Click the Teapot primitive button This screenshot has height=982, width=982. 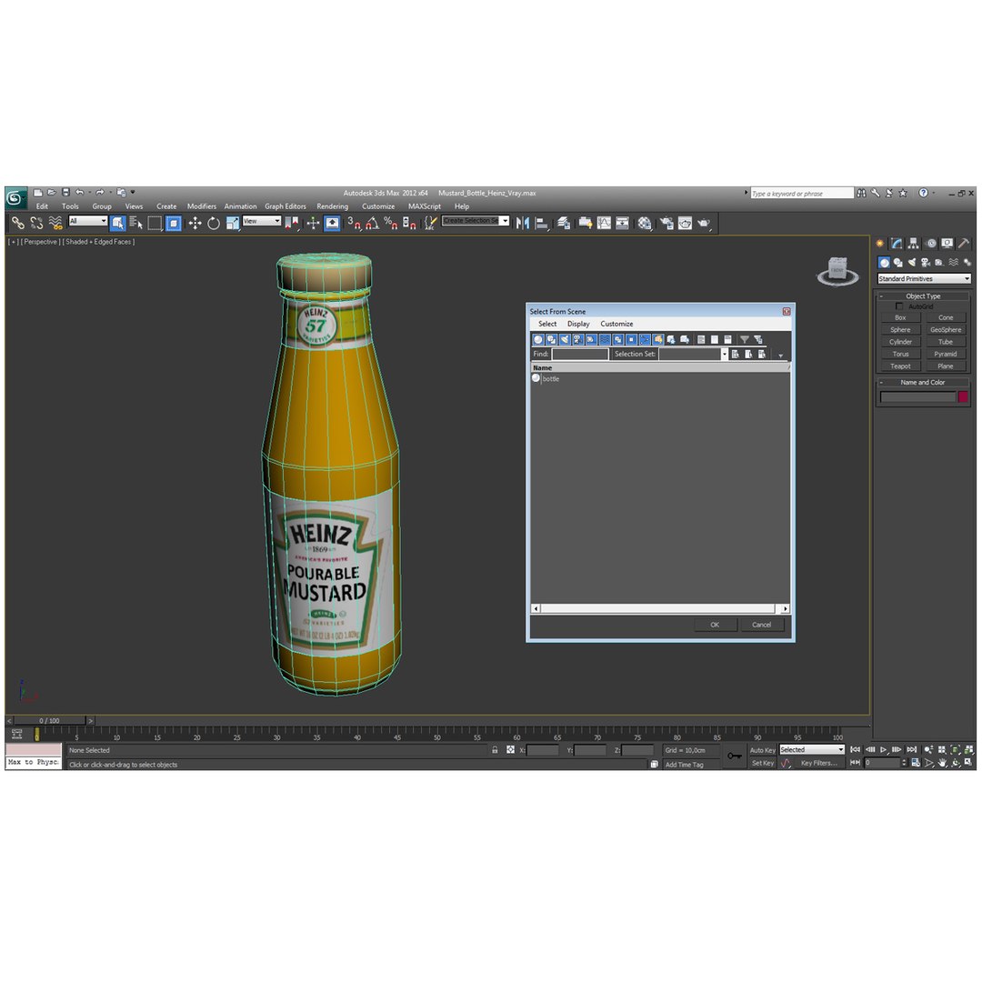(900, 366)
